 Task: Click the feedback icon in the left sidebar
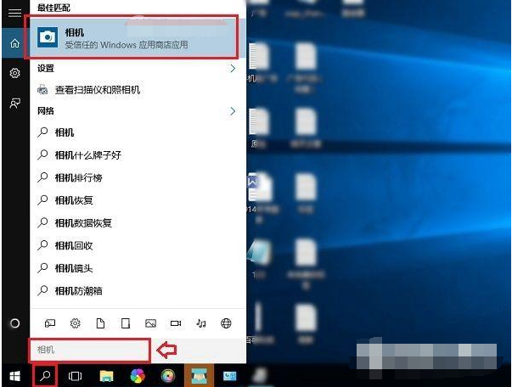14,103
